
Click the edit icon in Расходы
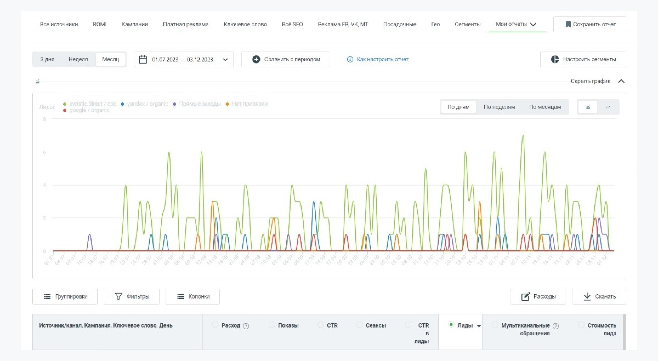pyautogui.click(x=525, y=296)
